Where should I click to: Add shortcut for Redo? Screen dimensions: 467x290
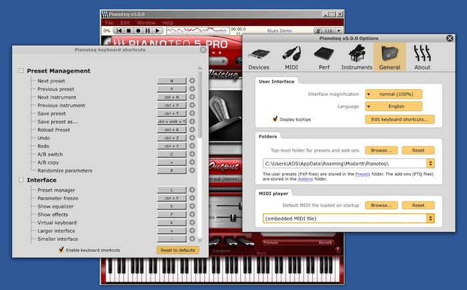192,146
